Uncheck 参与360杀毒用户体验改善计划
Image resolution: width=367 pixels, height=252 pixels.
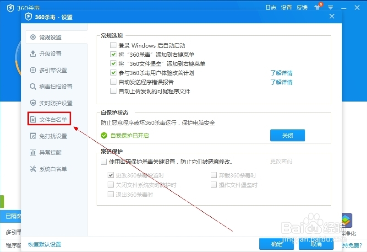click(x=113, y=73)
